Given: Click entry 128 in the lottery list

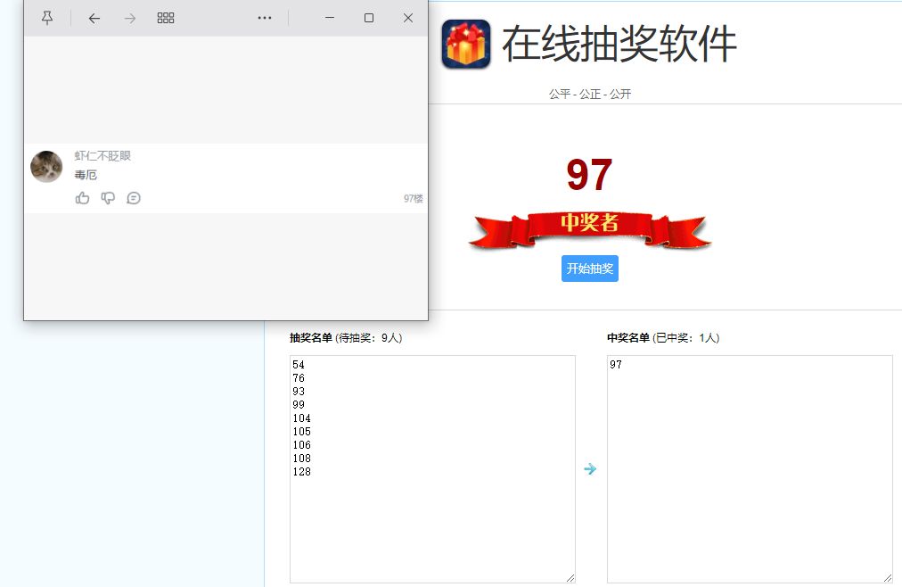Looking at the screenshot, I should [x=301, y=472].
